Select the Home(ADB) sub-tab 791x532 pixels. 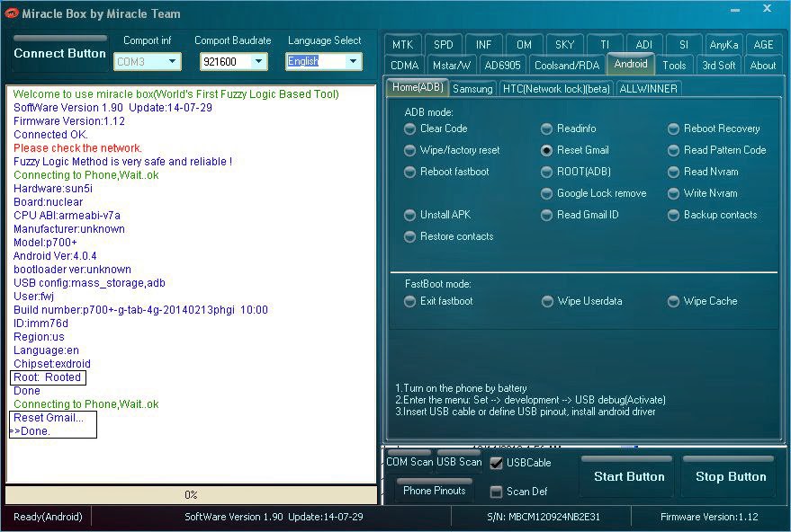(x=418, y=87)
